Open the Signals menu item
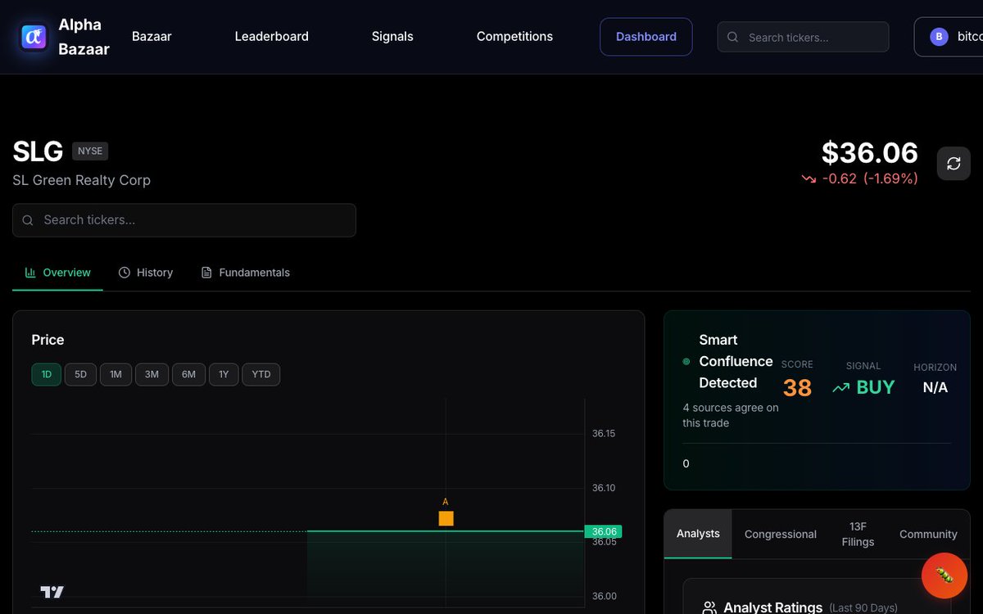Image resolution: width=983 pixels, height=614 pixels. (392, 36)
